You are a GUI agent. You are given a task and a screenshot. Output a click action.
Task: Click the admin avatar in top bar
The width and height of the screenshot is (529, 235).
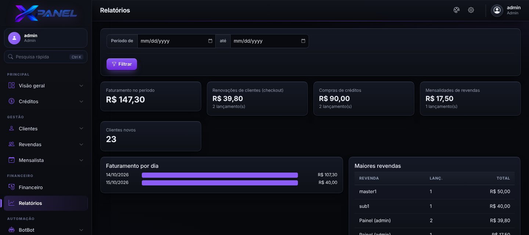pyautogui.click(x=497, y=10)
